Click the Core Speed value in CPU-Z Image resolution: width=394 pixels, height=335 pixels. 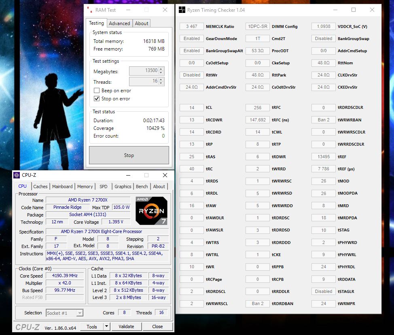pyautogui.click(x=65, y=276)
